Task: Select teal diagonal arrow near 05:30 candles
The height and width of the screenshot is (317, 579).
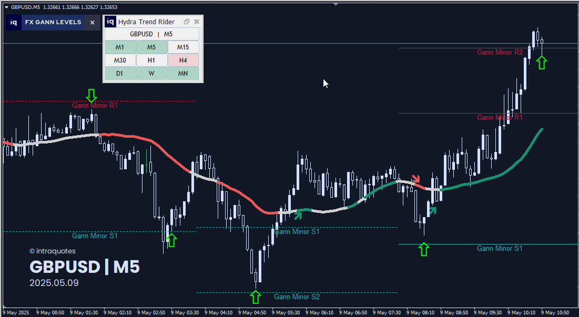Action: coord(298,215)
